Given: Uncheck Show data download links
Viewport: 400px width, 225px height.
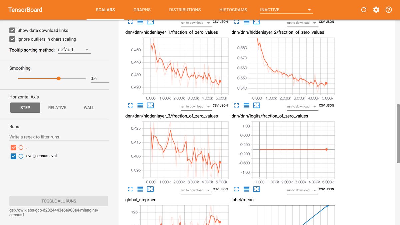Looking at the screenshot, I should (12, 30).
